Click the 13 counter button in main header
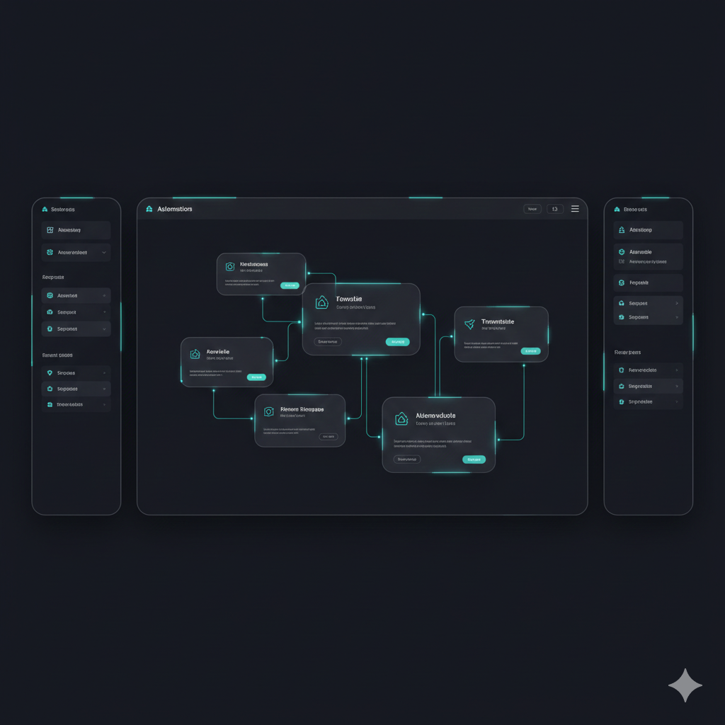Screen dimensions: 725x725 [x=554, y=209]
